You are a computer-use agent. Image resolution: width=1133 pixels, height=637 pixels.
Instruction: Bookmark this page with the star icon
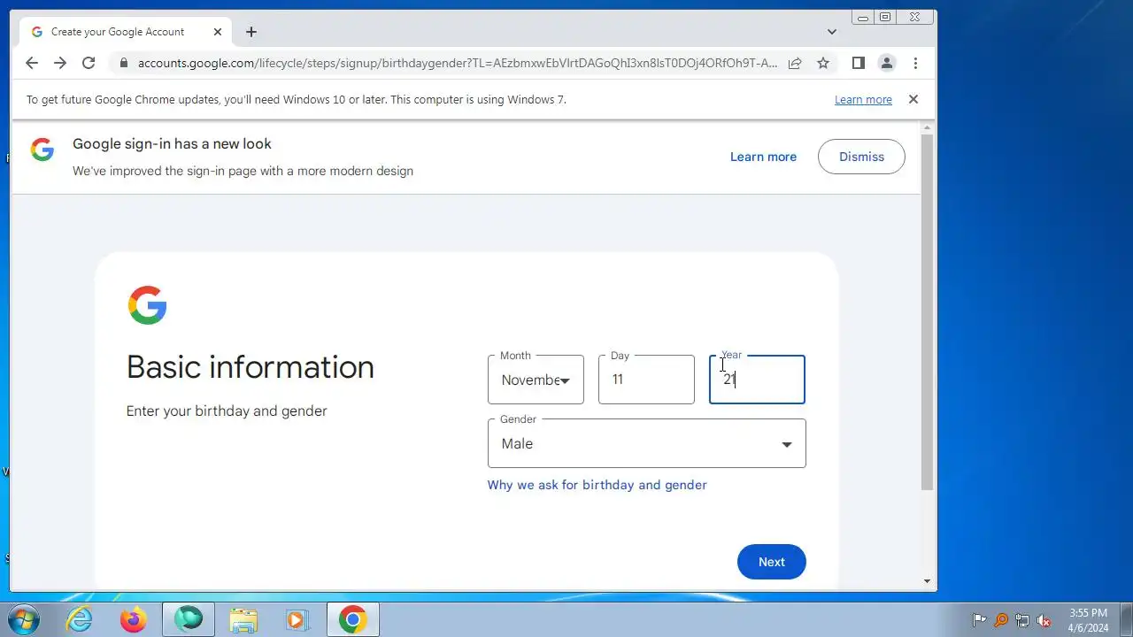(823, 63)
